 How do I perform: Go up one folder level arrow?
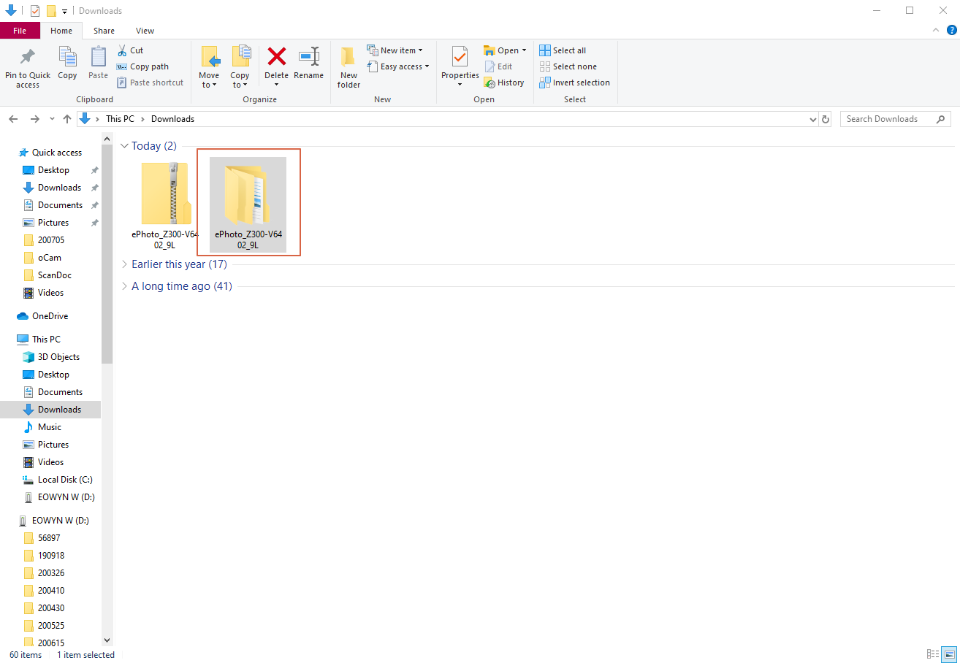tap(67, 119)
